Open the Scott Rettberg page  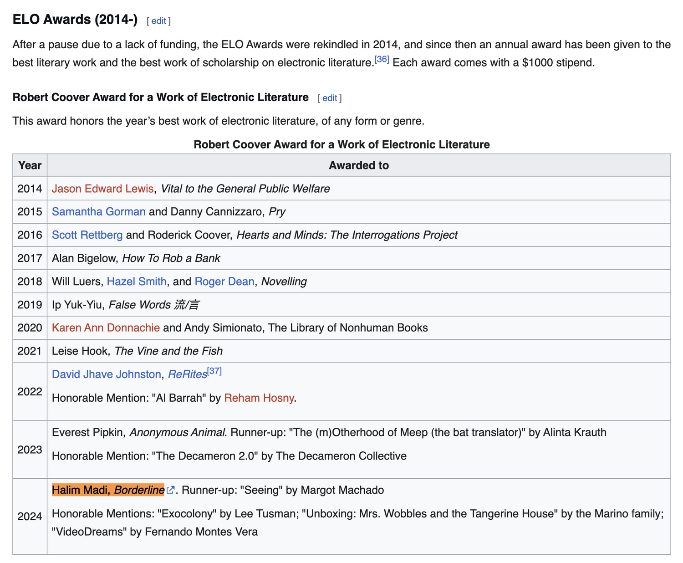point(87,235)
